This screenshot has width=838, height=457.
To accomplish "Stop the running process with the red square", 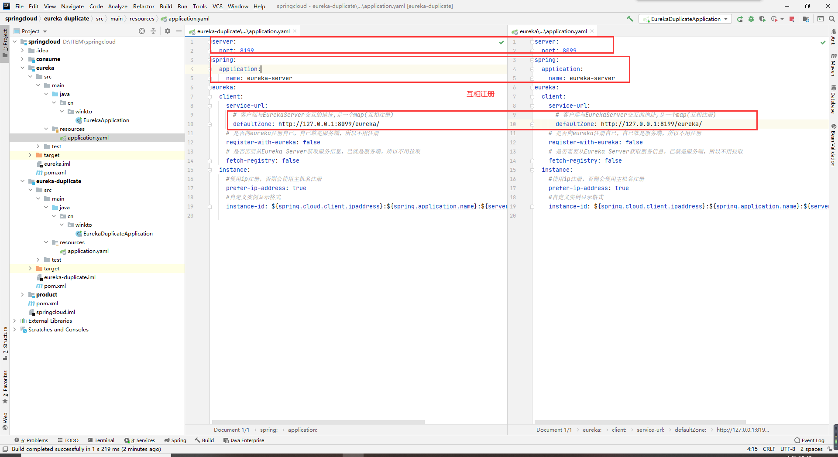I will (792, 19).
